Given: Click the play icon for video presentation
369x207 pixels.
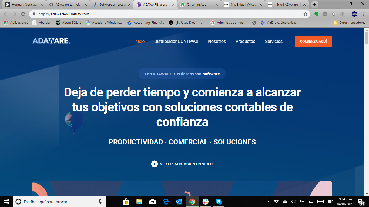Looking at the screenshot, I should 154,164.
